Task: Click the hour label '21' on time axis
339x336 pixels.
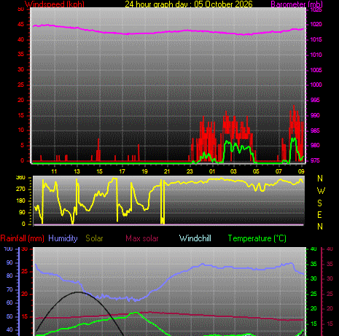Action: [167, 171]
